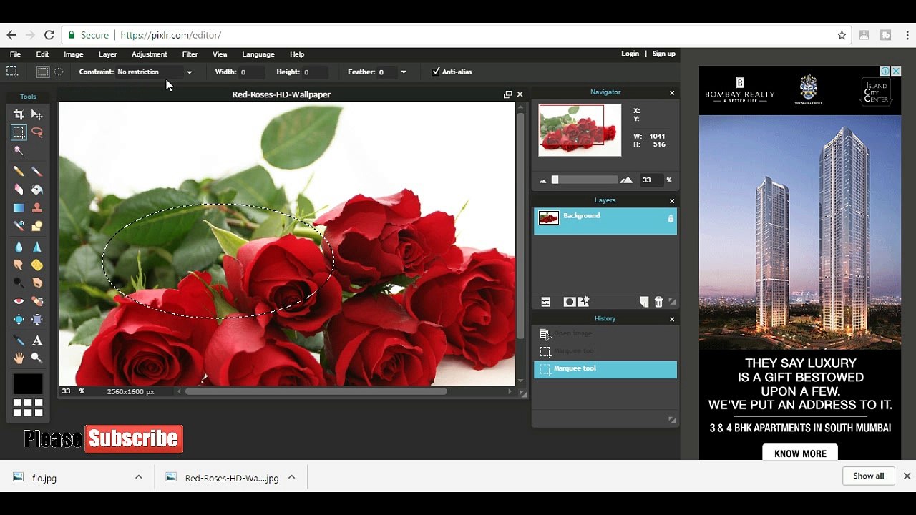Select the Eraser tool

pyautogui.click(x=19, y=190)
